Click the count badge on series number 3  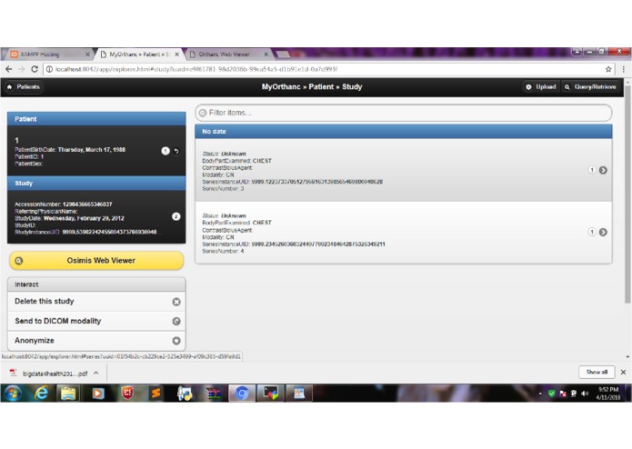tap(592, 170)
